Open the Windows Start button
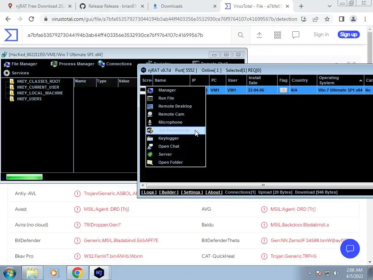The width and height of the screenshot is (373, 280). tap(9, 273)
